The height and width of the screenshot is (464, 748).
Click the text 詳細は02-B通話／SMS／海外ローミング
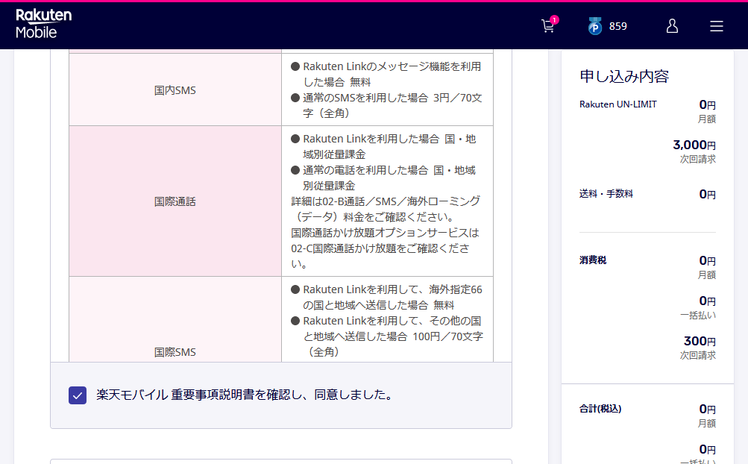(386, 201)
